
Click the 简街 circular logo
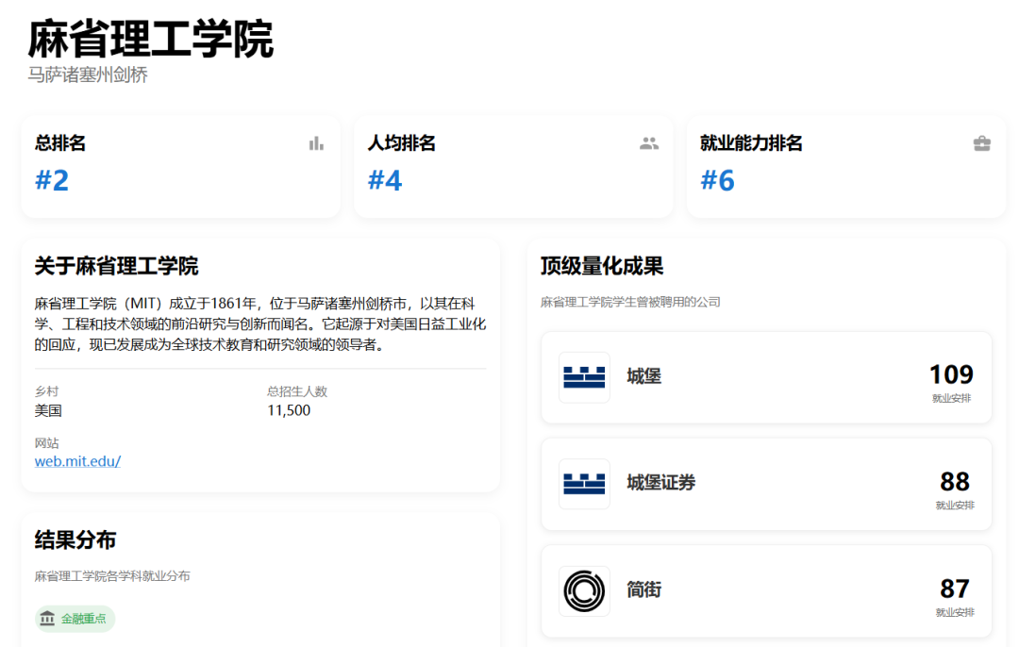coord(584,591)
